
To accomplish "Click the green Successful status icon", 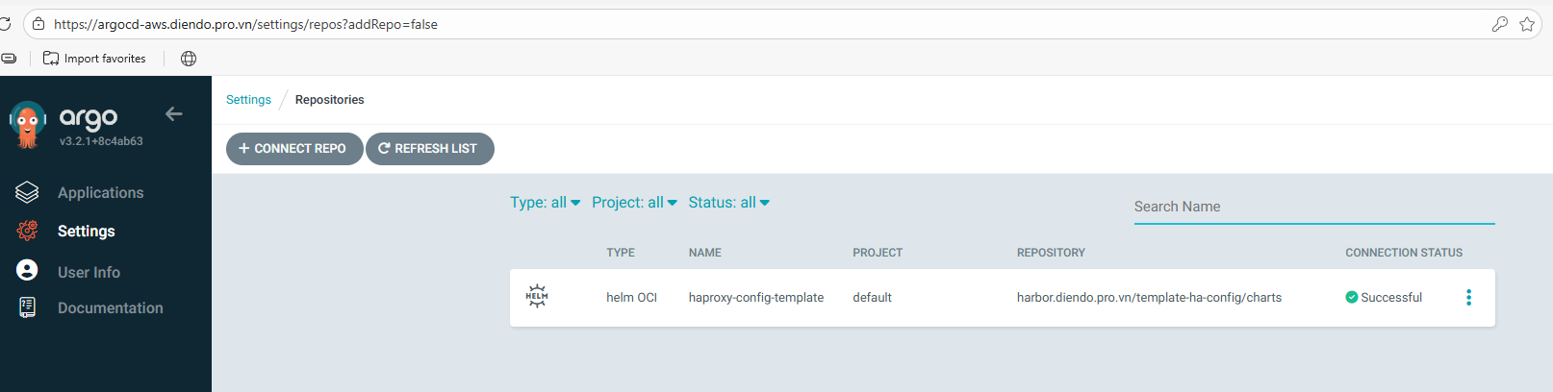I will [1351, 298].
